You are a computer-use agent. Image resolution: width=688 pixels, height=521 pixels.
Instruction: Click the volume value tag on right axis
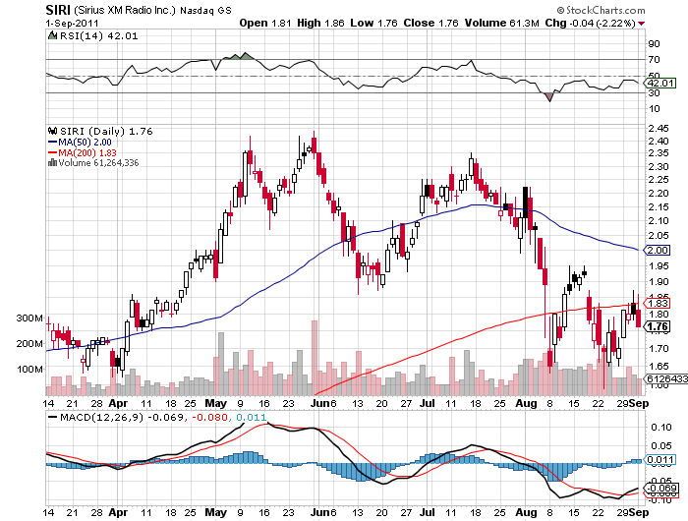(x=665, y=378)
